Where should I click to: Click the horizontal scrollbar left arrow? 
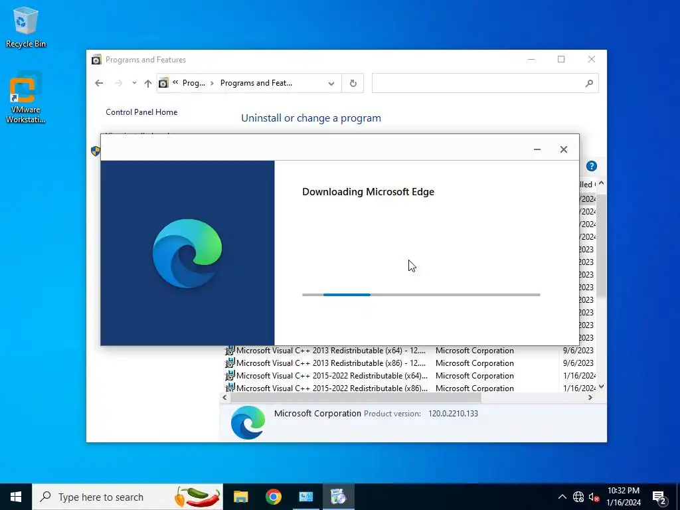pyautogui.click(x=224, y=397)
